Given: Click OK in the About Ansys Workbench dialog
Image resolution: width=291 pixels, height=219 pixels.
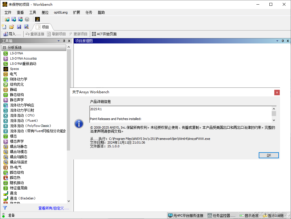Looking at the screenshot, I should pos(269,155).
